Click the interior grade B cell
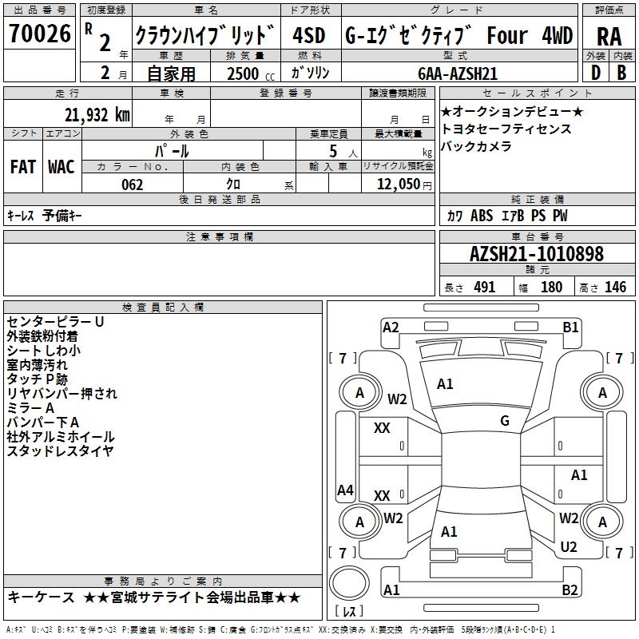 (x=621, y=71)
